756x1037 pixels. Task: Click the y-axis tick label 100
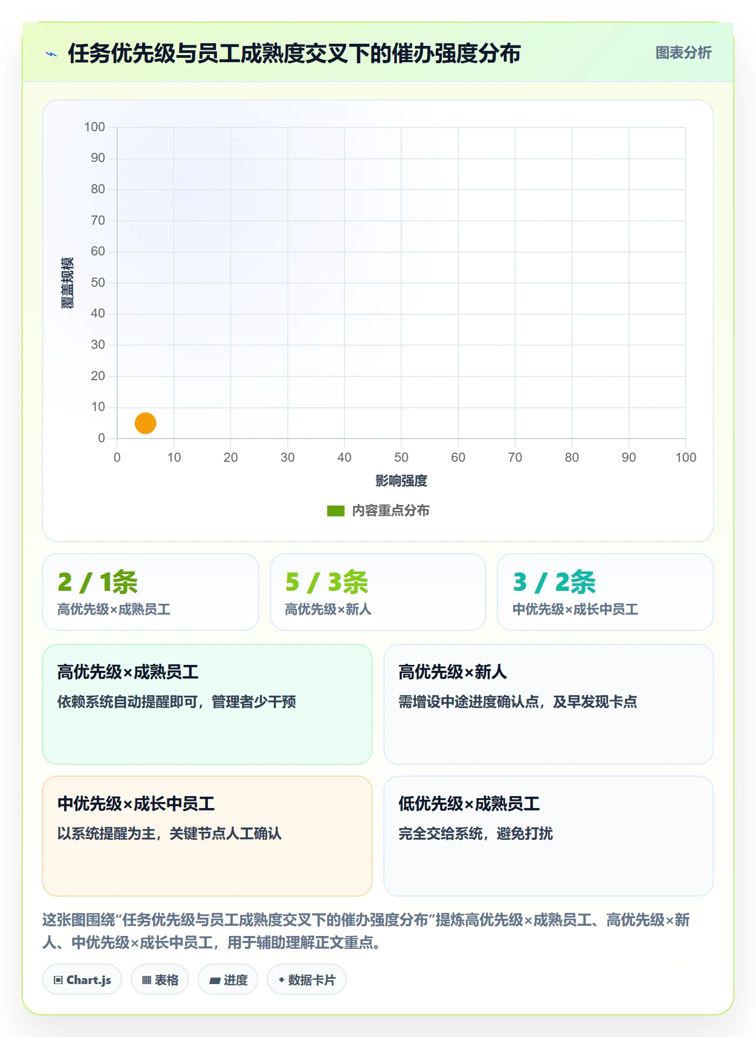coord(94,127)
